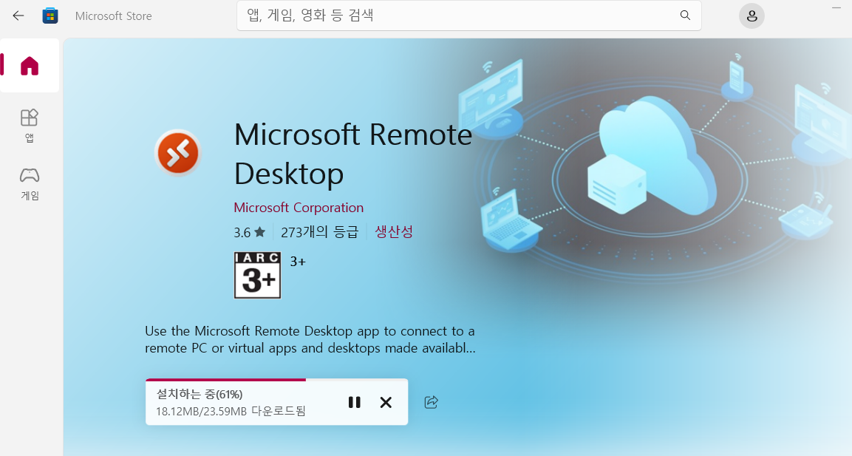This screenshot has width=852, height=456.
Task: Open the Microsoft Corporation publisher link
Action: click(x=299, y=208)
